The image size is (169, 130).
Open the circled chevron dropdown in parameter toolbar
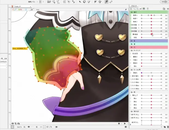131,9
